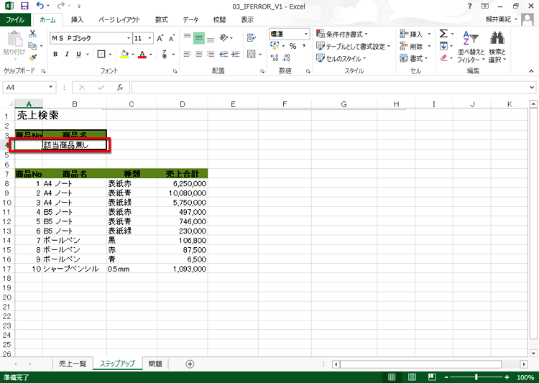The height and width of the screenshot is (383, 539).
Task: Open the 問題 sheet
Action: [155, 364]
